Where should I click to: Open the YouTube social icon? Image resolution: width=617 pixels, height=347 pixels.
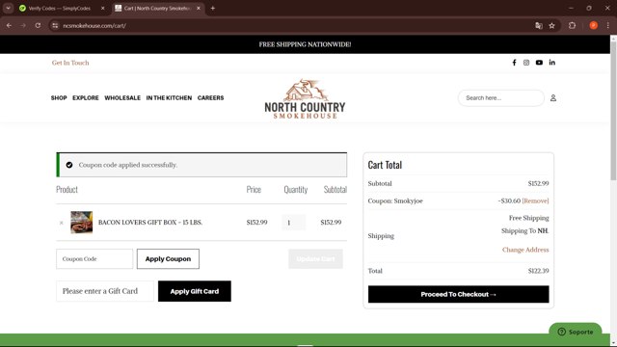click(539, 63)
